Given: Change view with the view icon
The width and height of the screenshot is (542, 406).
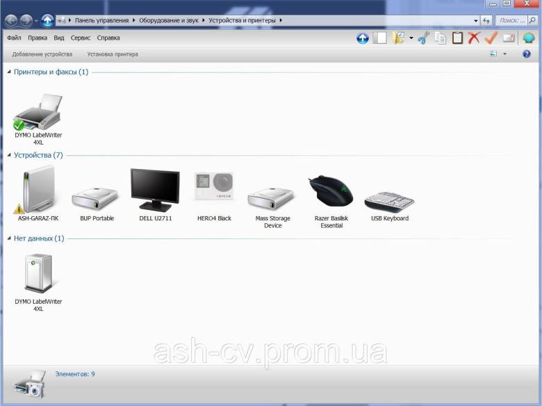Looking at the screenshot, I should click(493, 54).
